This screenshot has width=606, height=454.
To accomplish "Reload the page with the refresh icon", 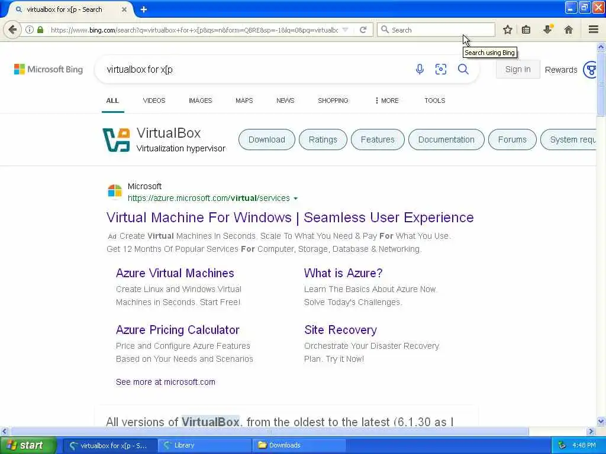I will click(x=363, y=30).
